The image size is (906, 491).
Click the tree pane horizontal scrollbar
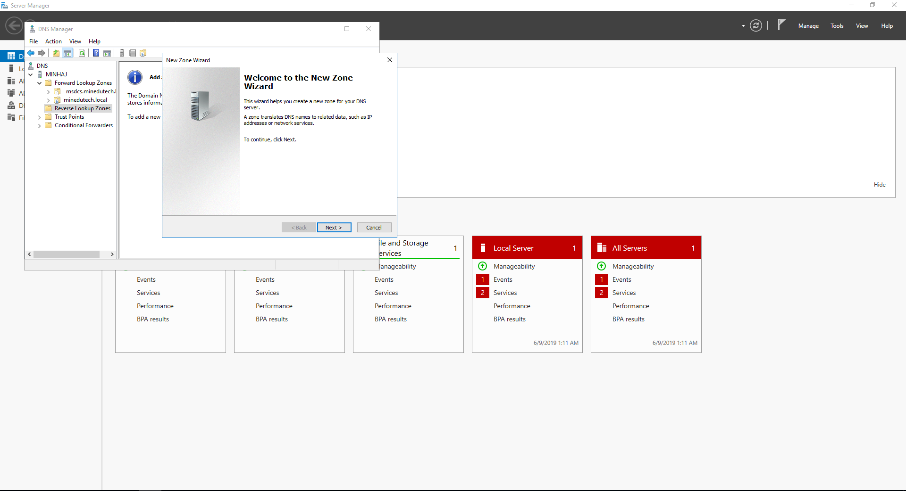pyautogui.click(x=67, y=254)
